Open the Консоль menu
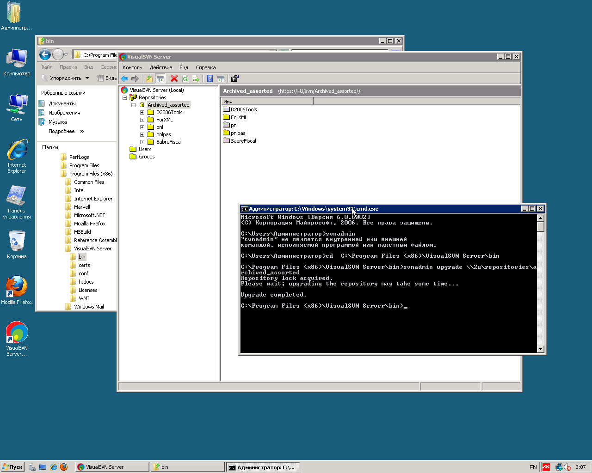The height and width of the screenshot is (473, 592). coord(132,67)
